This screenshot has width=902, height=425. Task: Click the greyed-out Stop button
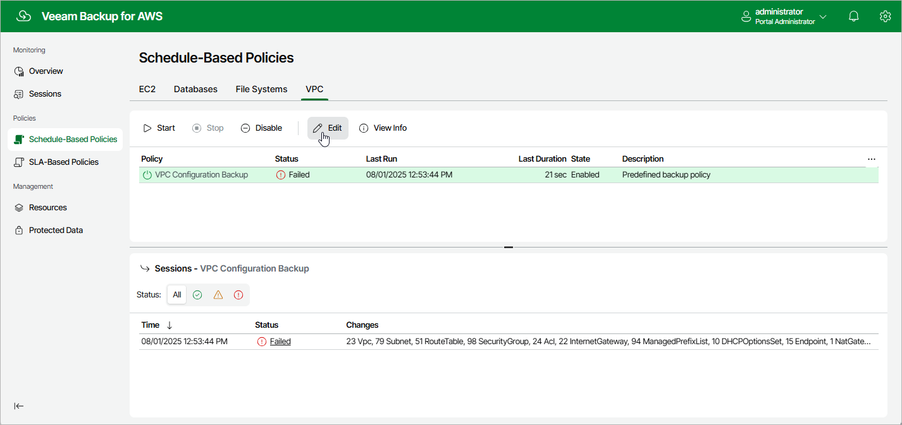(208, 128)
